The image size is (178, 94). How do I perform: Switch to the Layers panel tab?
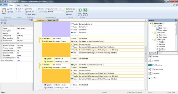(160, 53)
